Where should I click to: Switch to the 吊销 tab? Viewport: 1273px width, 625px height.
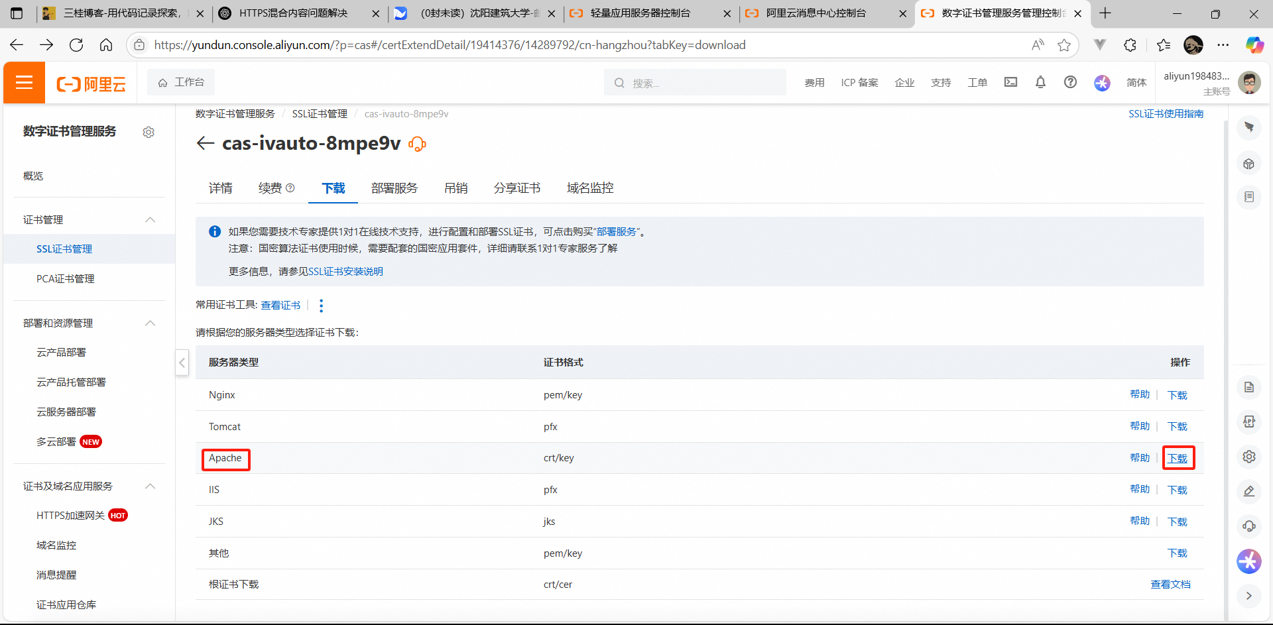click(455, 188)
